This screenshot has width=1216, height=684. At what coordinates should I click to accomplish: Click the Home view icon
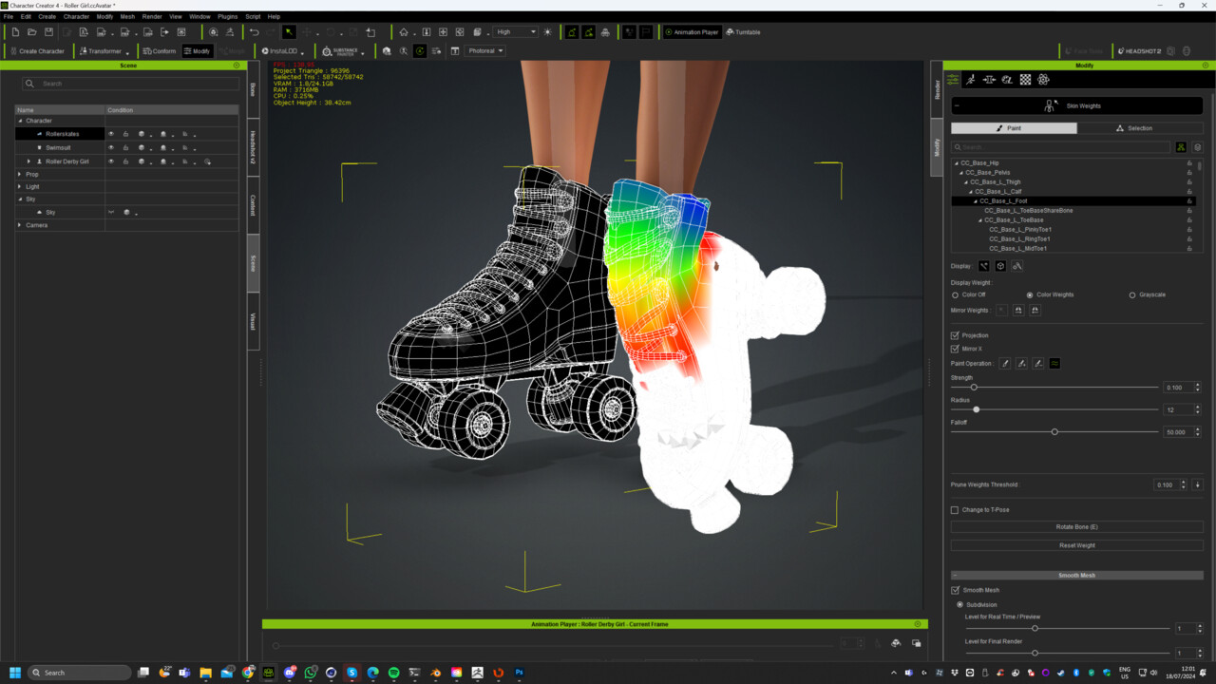tap(404, 32)
